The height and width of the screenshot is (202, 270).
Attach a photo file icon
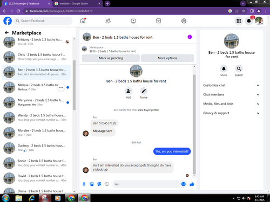(x=92, y=184)
